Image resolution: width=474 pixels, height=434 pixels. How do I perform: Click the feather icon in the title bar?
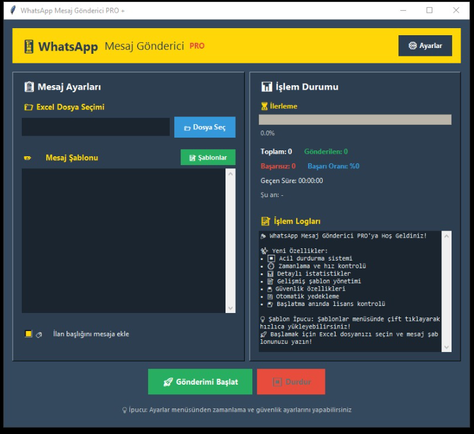coord(13,10)
